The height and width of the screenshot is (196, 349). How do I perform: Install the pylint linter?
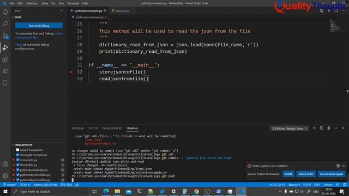[x=288, y=174]
